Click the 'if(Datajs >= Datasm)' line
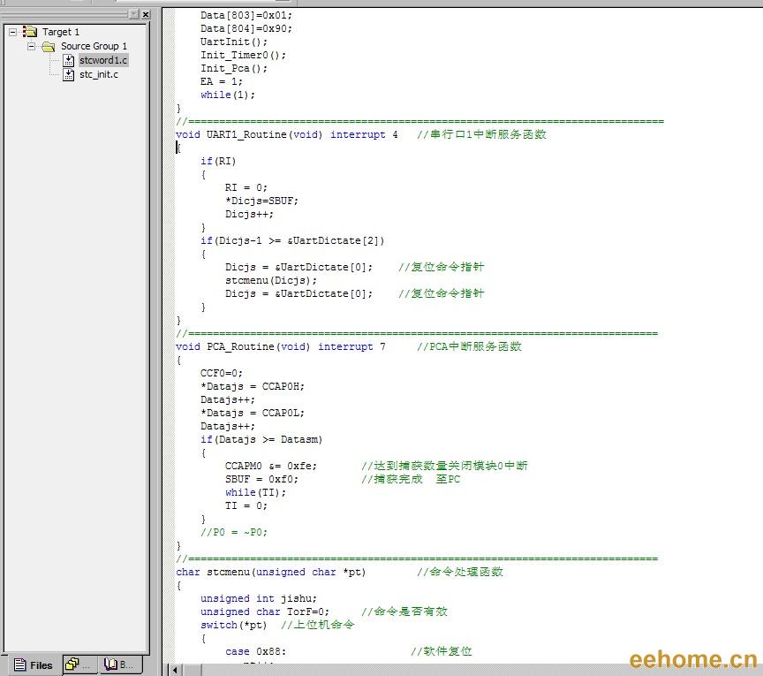763x676 pixels. tap(261, 439)
